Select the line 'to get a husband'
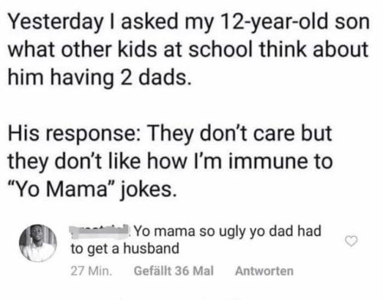Image resolution: width=383 pixels, height=300 pixels. (125, 249)
